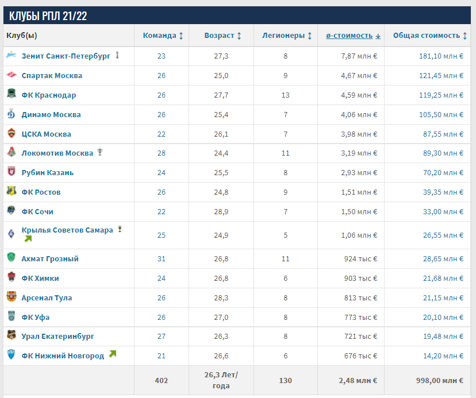Open the Рубин Казань club page
The image size is (476, 398).
[x=47, y=173]
